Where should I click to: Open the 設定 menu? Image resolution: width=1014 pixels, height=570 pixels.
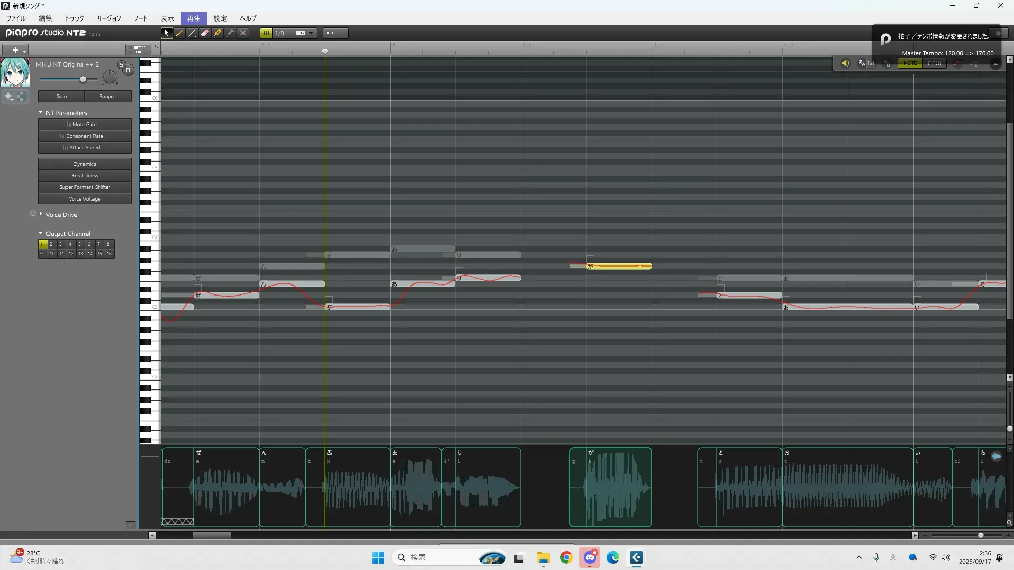(x=220, y=18)
